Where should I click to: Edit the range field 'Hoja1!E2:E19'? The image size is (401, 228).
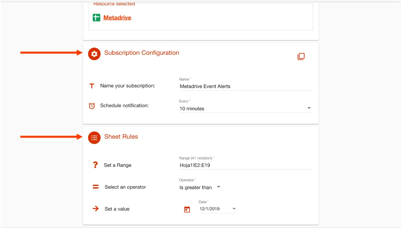point(246,165)
